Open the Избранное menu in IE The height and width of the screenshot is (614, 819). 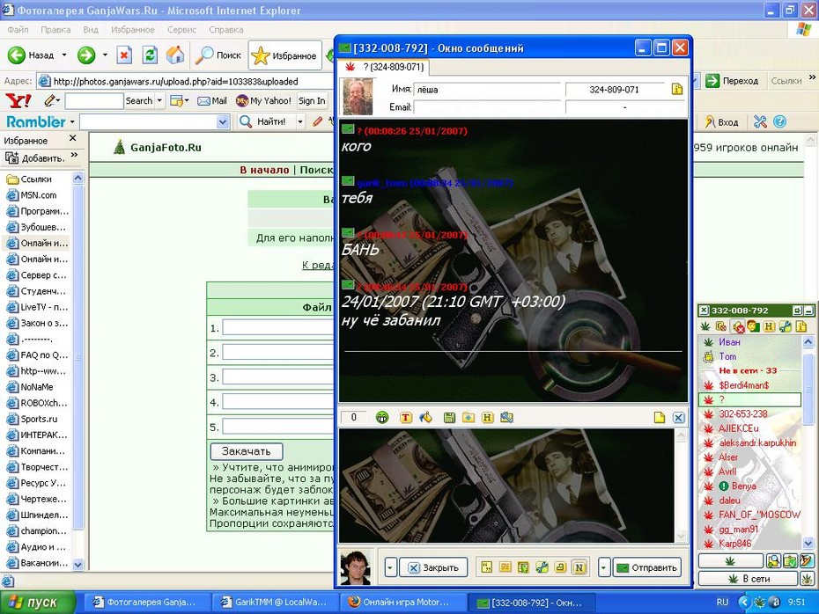132,30
